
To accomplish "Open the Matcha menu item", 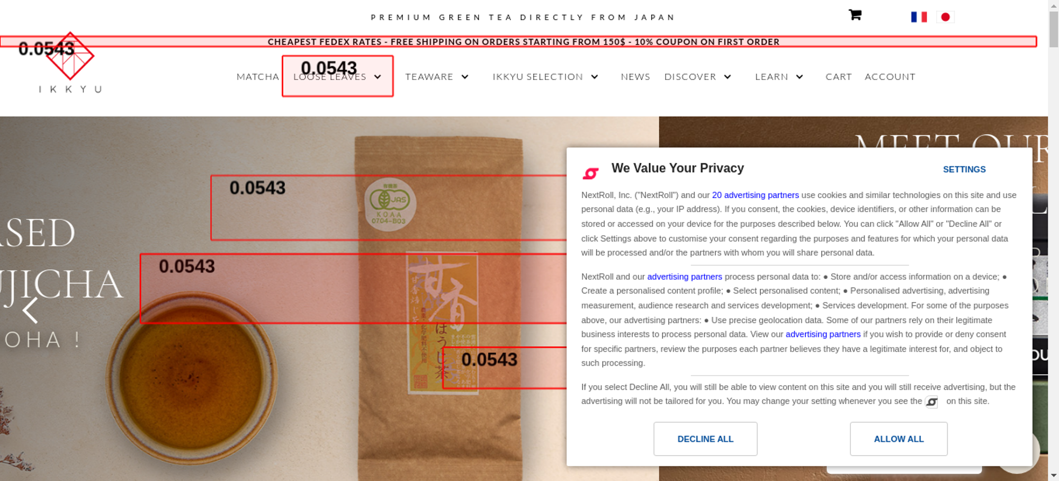I will [x=258, y=77].
